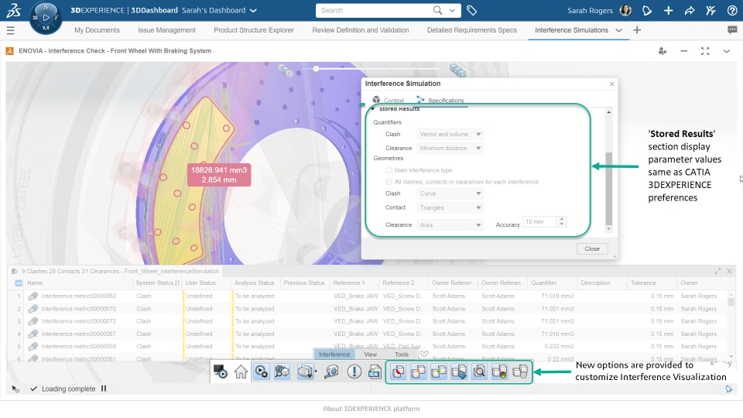This screenshot has width=743, height=418.
Task: Add new dashboard tab with the plus button
Action: (637, 30)
